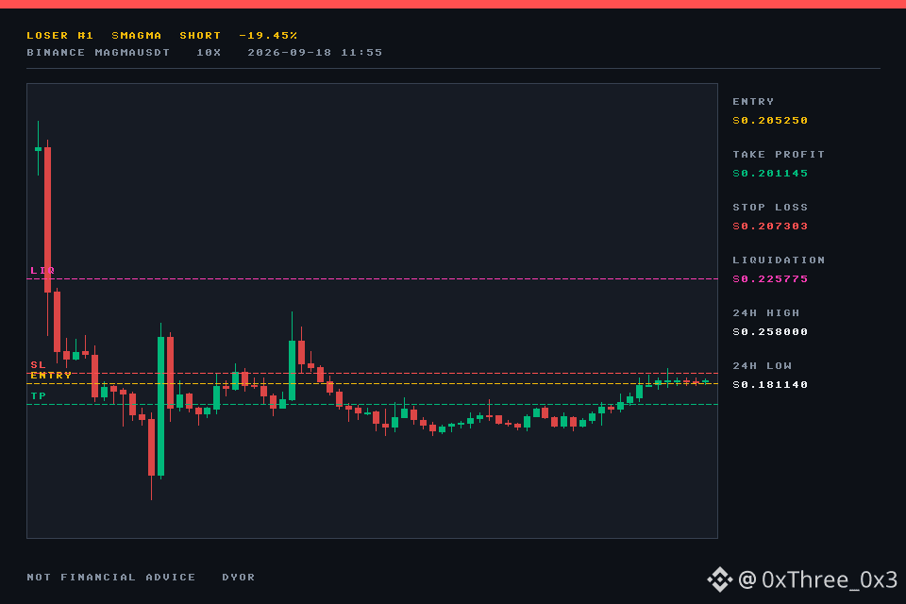This screenshot has height=604, width=906.
Task: Click the take profit value $0.201145
Action: coord(770,174)
